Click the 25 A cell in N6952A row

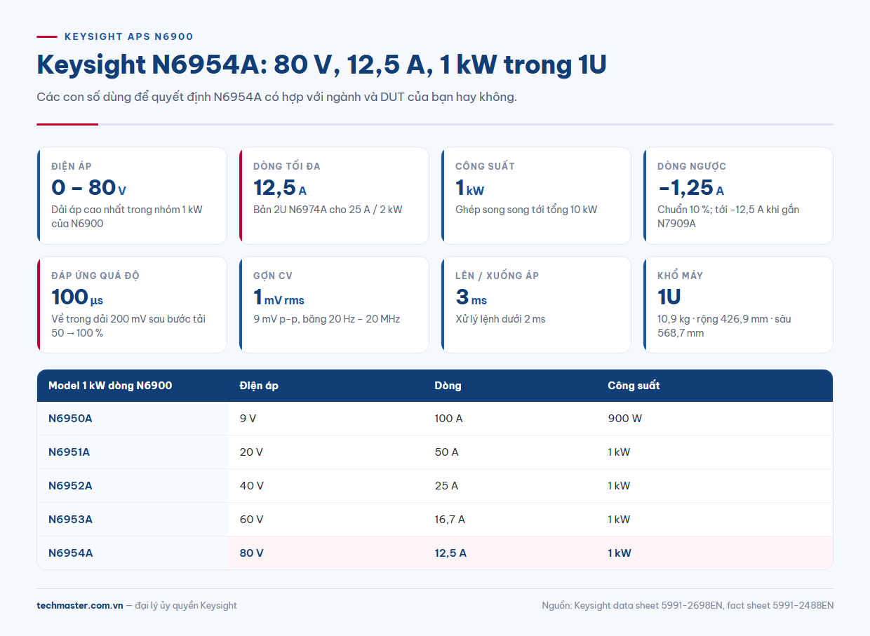pyautogui.click(x=446, y=486)
